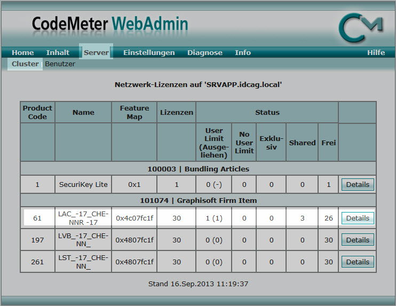Screen dimensions: 396x306
Task: Open the Inhalt menu item
Action: 58,52
